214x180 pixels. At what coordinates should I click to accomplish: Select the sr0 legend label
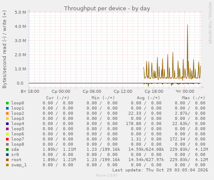[15, 155]
